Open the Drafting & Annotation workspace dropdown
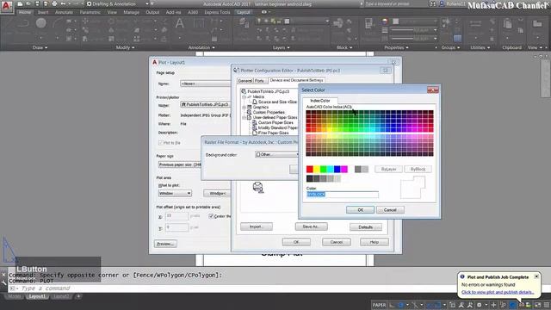The image size is (551, 310). click(x=118, y=3)
